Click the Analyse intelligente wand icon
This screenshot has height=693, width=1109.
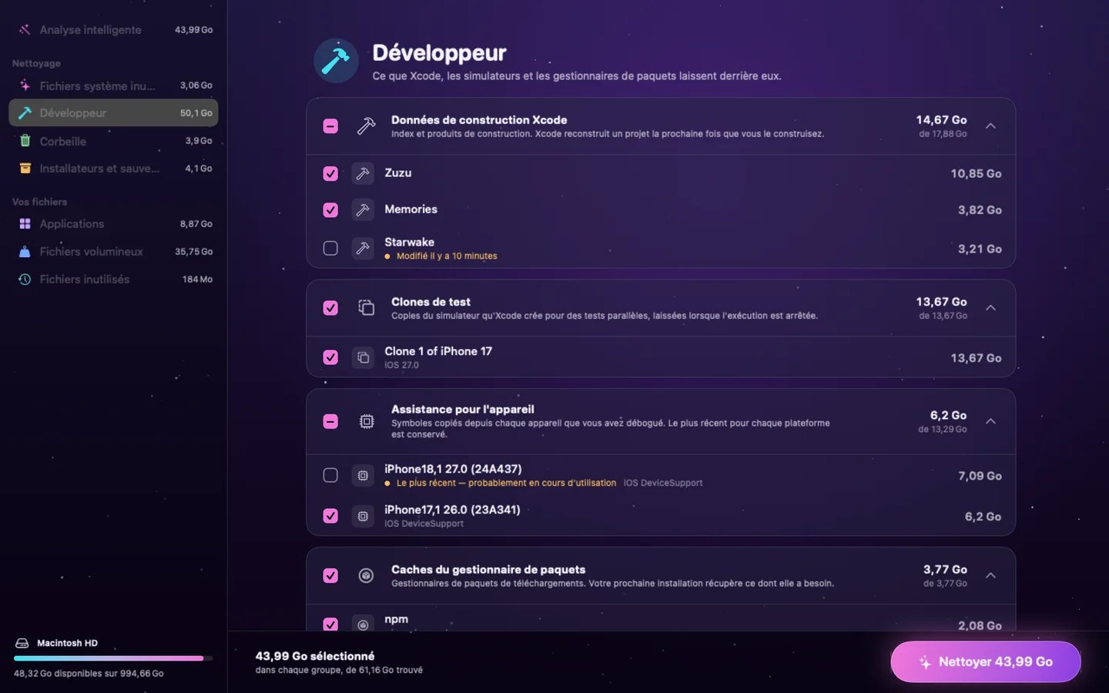[25, 30]
